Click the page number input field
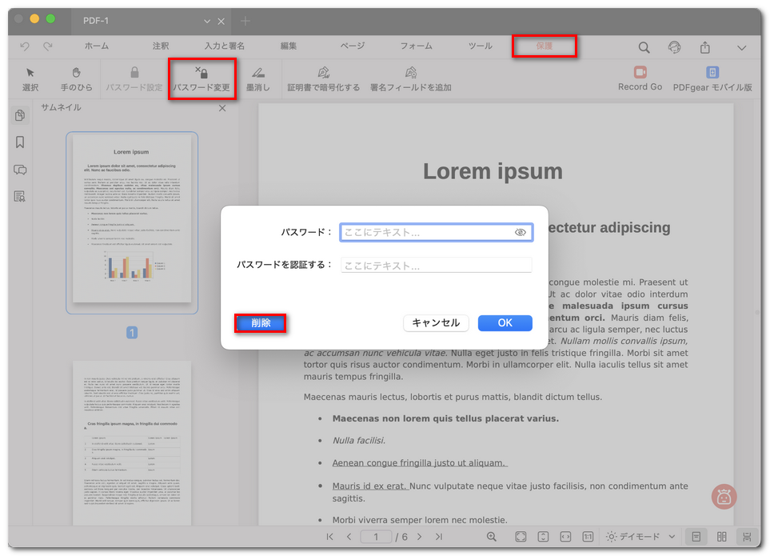Viewport: 770px width, 556px height. pyautogui.click(x=376, y=537)
